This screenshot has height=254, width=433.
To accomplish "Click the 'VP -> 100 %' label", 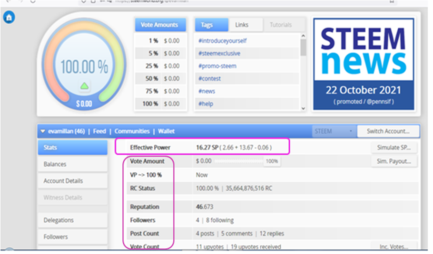I will pos(146,175).
